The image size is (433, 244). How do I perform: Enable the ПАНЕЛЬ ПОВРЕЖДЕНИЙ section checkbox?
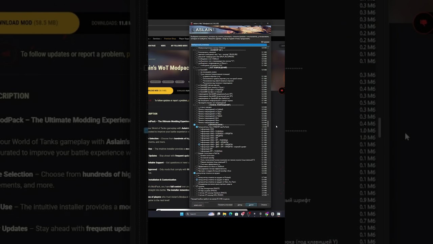[x=195, y=105]
